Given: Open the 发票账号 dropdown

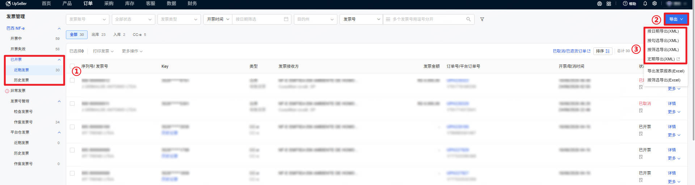Looking at the screenshot, I should pos(88,19).
